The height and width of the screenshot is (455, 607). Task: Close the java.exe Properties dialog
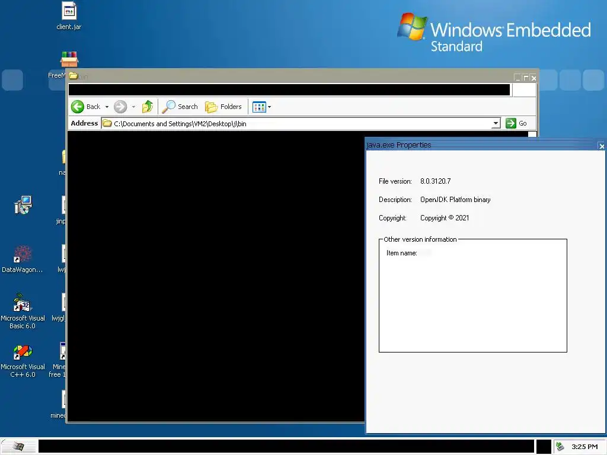click(x=601, y=146)
